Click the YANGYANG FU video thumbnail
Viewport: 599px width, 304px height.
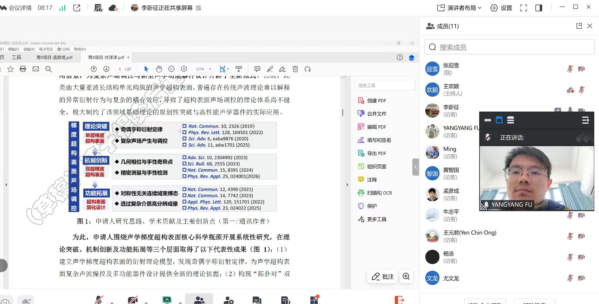click(x=537, y=178)
